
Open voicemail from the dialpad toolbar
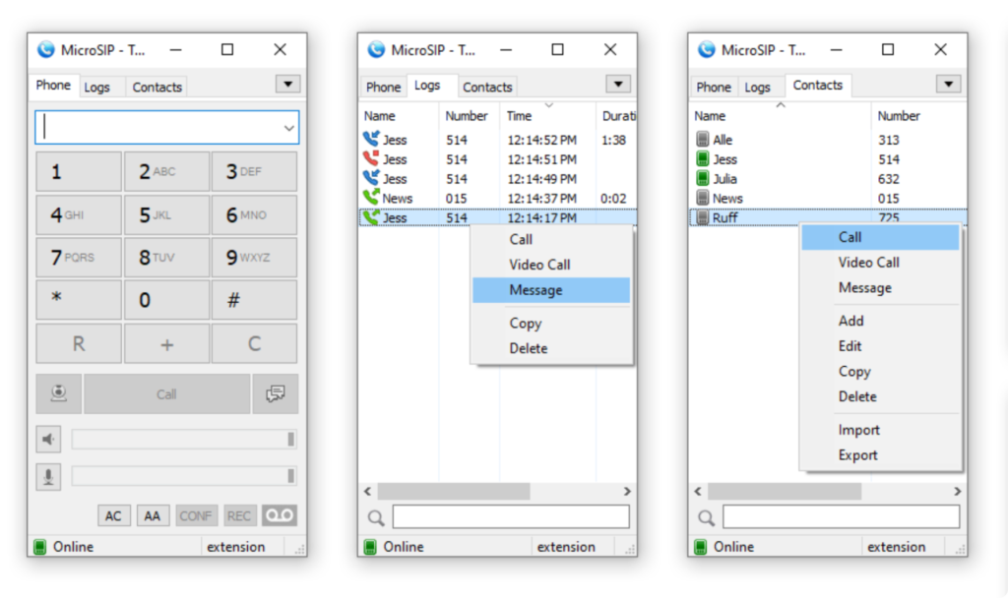(x=278, y=514)
